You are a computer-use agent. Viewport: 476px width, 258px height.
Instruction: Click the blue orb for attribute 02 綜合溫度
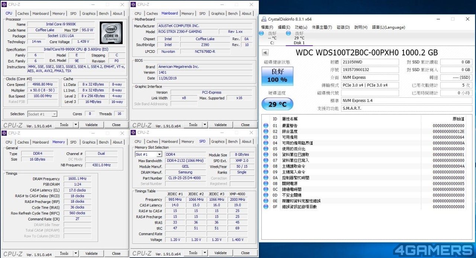(266, 131)
